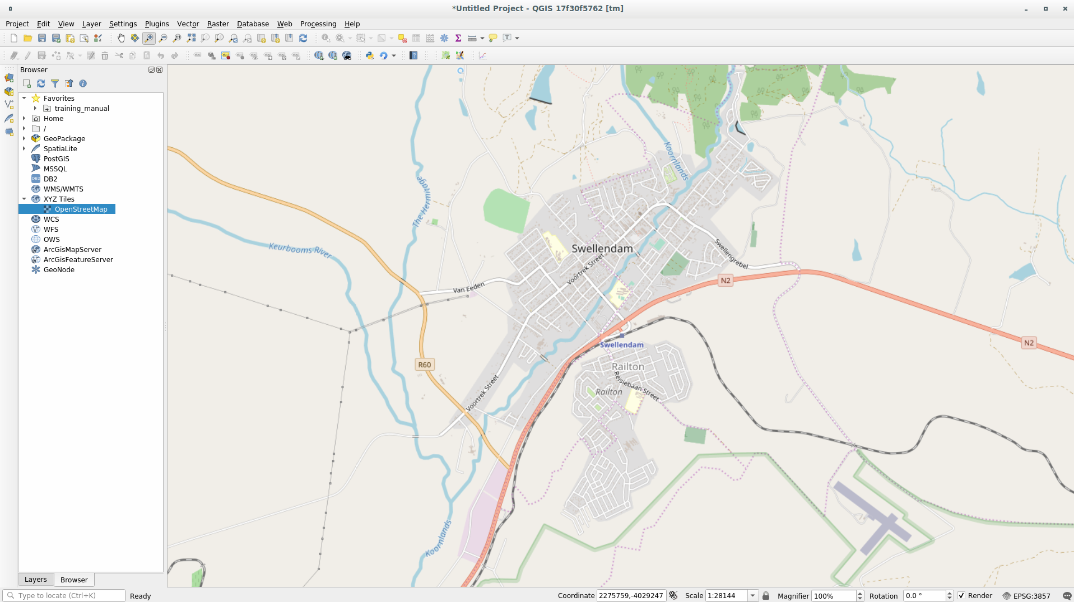Click the Zoom Out magnifier tool
The height and width of the screenshot is (602, 1074).
coord(163,38)
